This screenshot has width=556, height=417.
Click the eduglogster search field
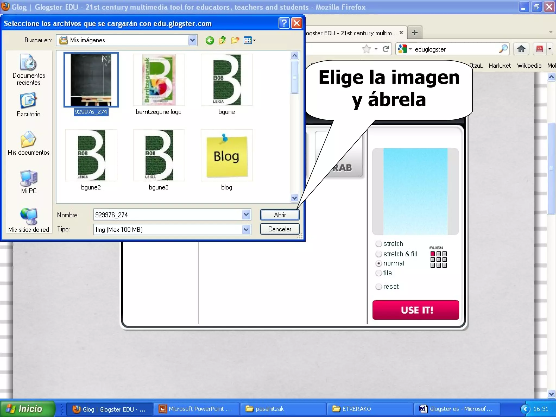[x=456, y=49]
